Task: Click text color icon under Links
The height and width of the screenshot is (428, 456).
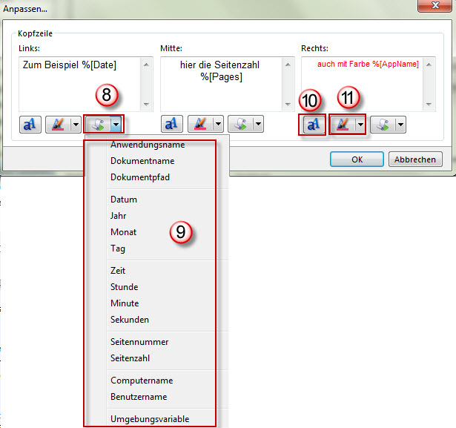Action: pyautogui.click(x=58, y=125)
